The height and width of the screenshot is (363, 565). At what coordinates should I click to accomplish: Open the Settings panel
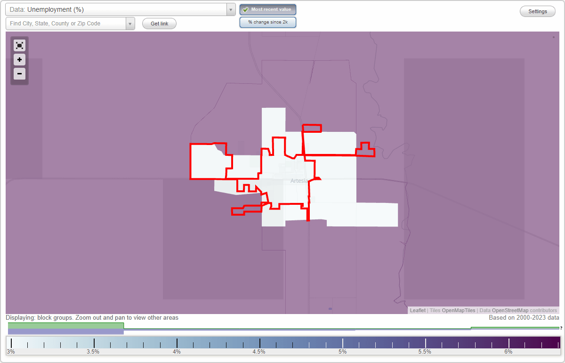tap(537, 11)
